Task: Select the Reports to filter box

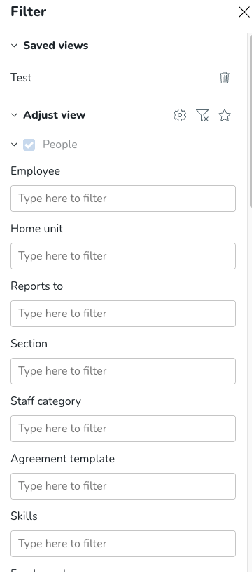Action: [x=123, y=314]
